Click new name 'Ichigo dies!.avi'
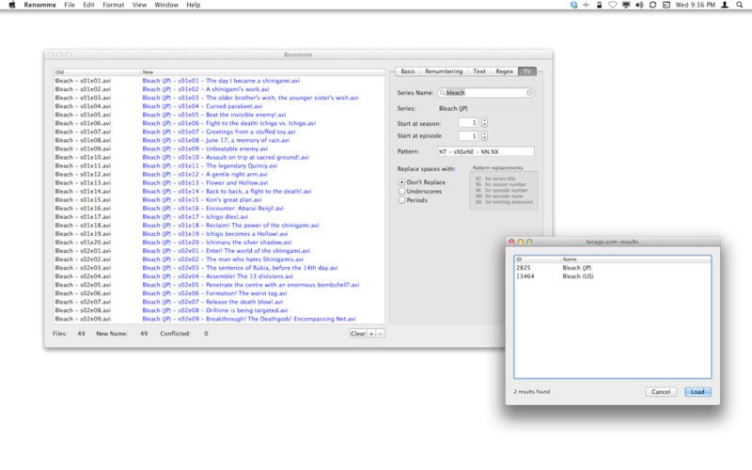752x470 pixels. pyautogui.click(x=227, y=217)
